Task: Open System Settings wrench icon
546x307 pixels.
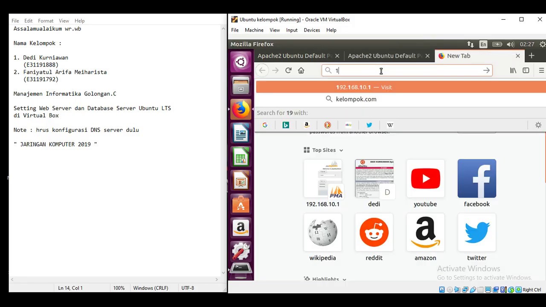Action: 241,252
